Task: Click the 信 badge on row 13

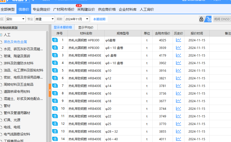Action: tap(55, 131)
